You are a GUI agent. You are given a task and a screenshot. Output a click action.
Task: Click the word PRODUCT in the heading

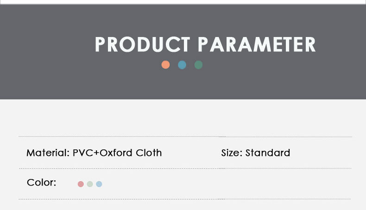[142, 44]
